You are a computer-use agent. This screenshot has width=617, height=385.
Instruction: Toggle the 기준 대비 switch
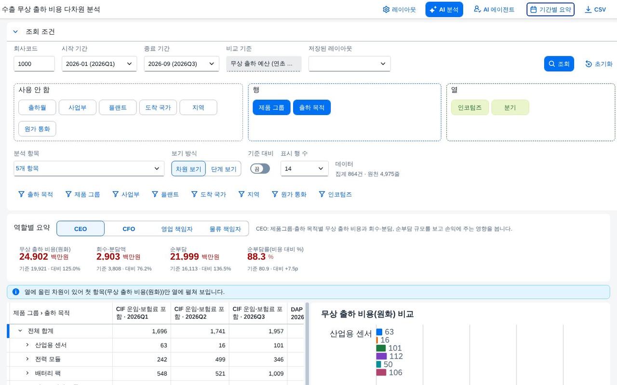[260, 168]
